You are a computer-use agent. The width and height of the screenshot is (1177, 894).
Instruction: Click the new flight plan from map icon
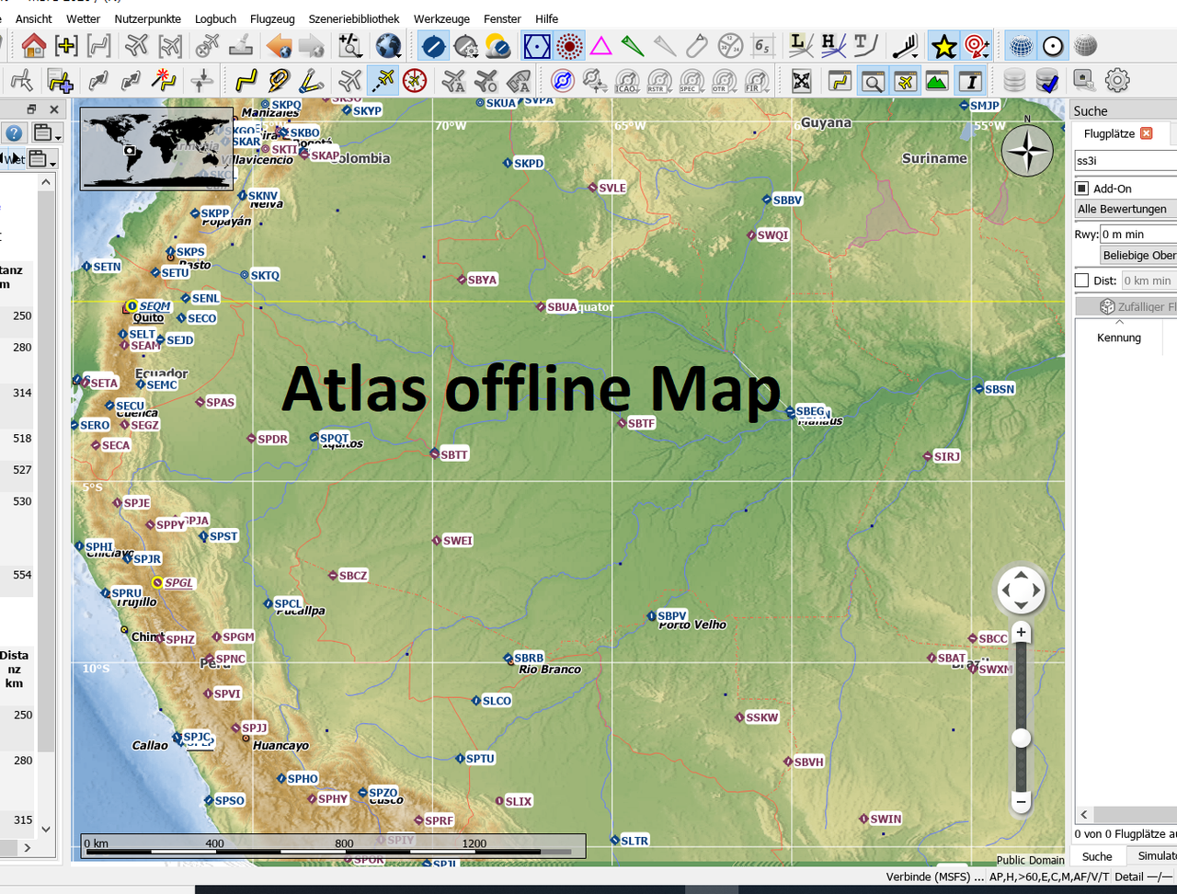point(61,81)
